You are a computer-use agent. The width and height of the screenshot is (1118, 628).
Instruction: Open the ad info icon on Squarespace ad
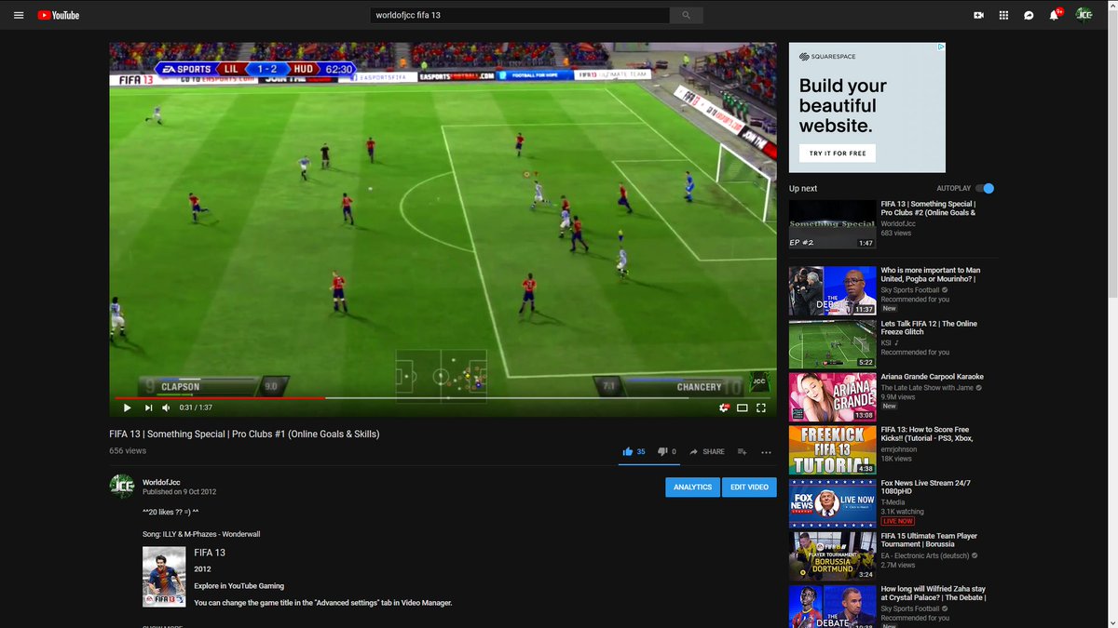pos(941,47)
